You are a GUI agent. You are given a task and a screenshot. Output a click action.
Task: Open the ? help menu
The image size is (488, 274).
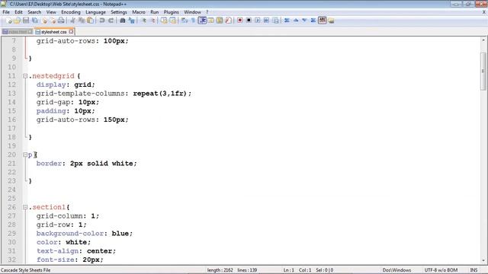207,12
